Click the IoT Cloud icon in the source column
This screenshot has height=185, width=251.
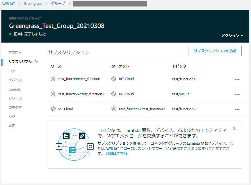pyautogui.click(x=53, y=109)
